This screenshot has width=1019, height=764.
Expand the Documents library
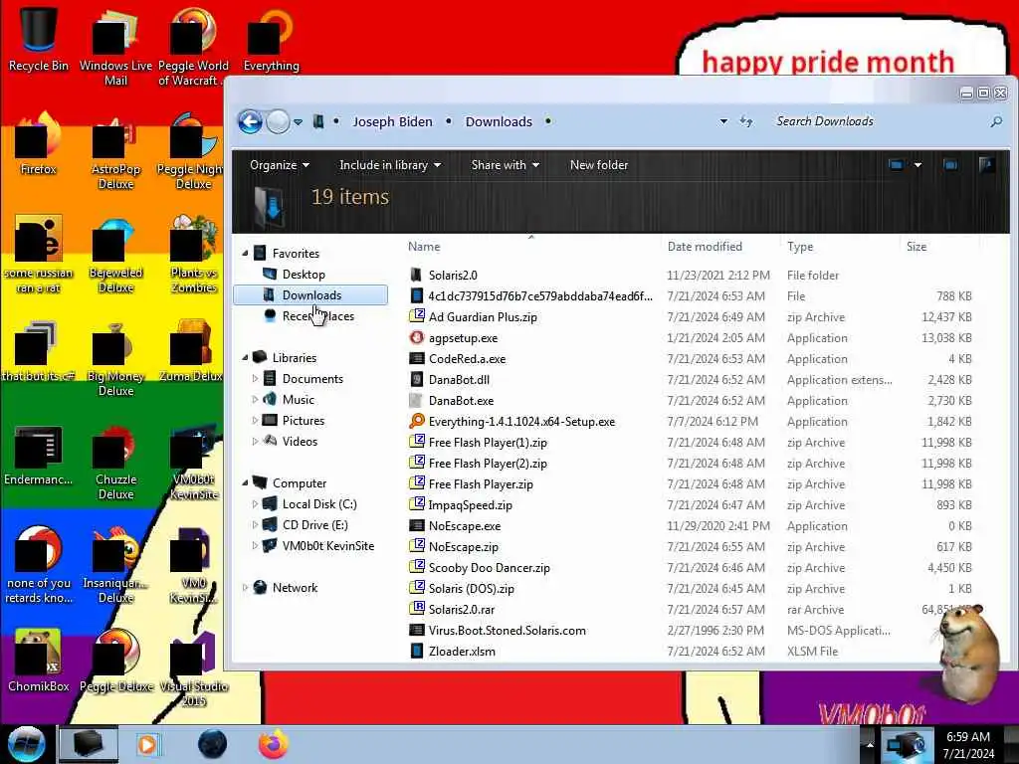(255, 378)
